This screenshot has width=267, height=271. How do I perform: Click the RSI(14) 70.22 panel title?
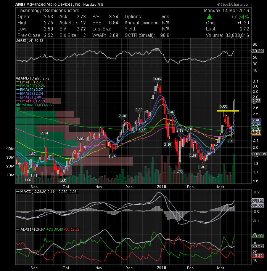[32, 41]
